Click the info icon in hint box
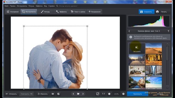Image resolution: width=175 pixels, height=98 pixels. [131, 37]
